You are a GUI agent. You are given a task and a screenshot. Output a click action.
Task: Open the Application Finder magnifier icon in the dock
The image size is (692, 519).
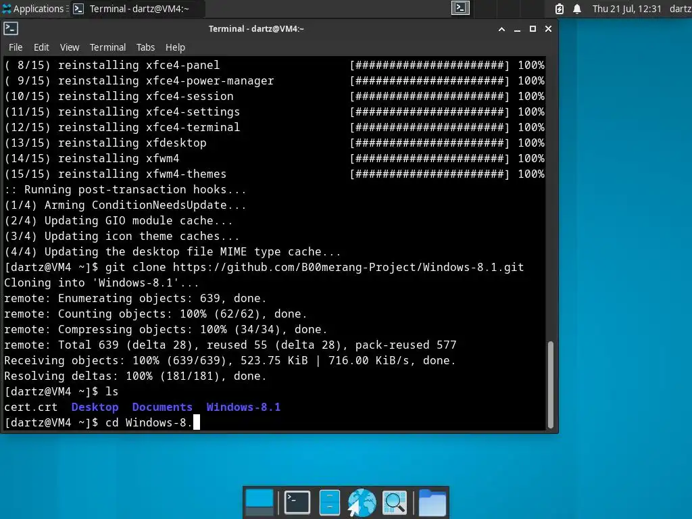(394, 502)
